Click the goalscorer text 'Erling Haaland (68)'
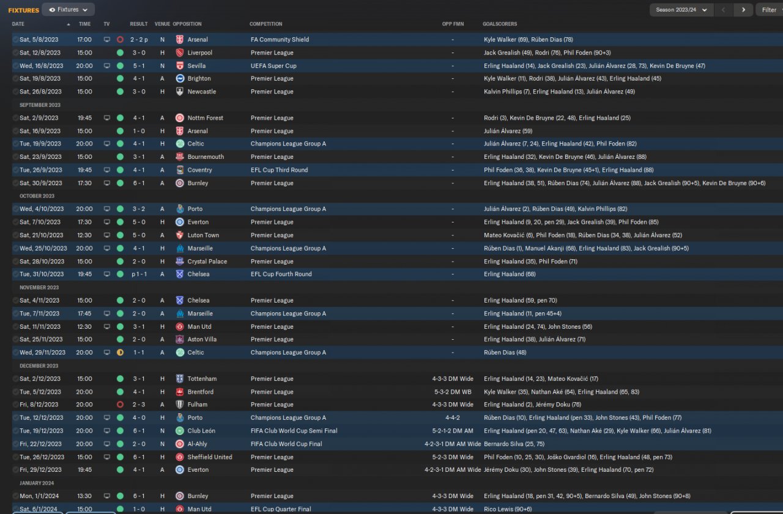Image resolution: width=783 pixels, height=514 pixels. coord(510,274)
